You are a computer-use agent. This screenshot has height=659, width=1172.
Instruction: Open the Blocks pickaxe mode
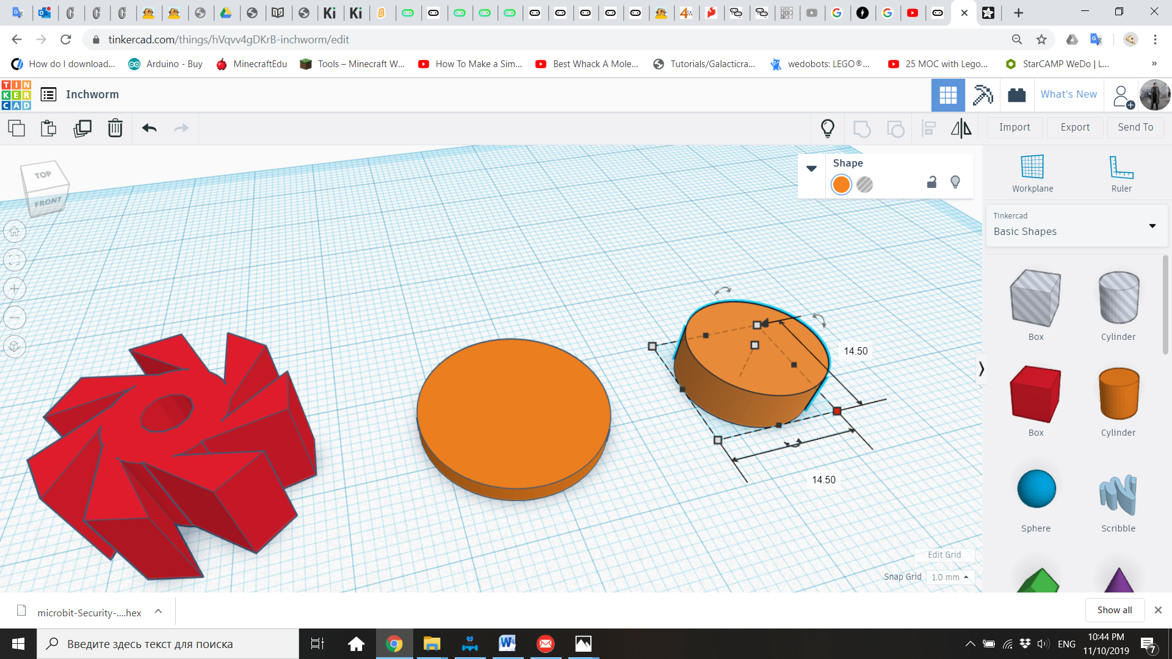983,95
